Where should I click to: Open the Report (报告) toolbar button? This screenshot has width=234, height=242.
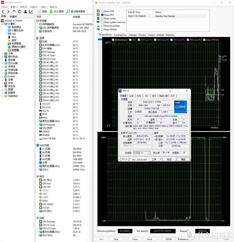coord(42,11)
